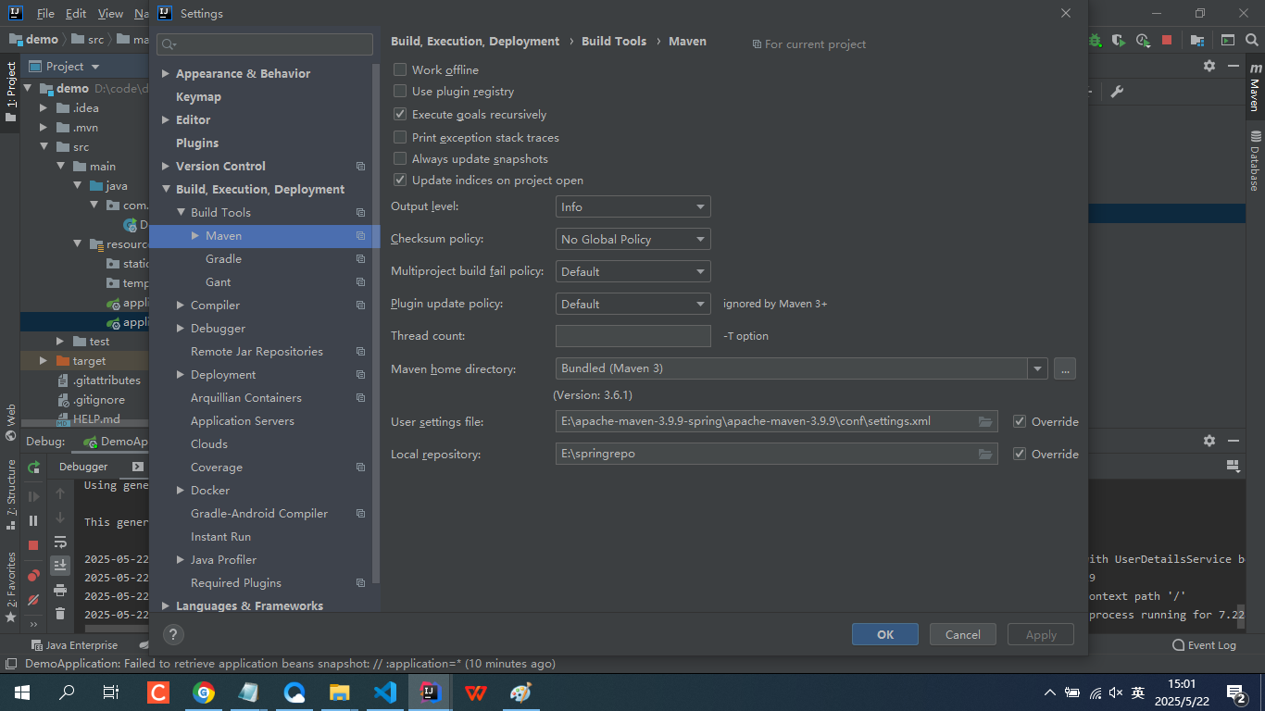Uncheck Update indices on project open
The image size is (1265, 711).
pyautogui.click(x=400, y=180)
